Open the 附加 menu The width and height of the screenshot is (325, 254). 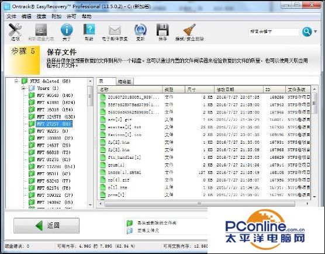[56, 16]
